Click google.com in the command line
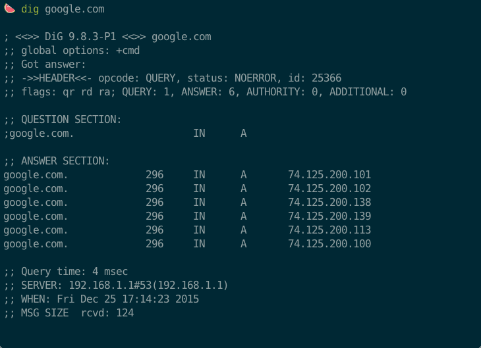The image size is (481, 348). 74,9
